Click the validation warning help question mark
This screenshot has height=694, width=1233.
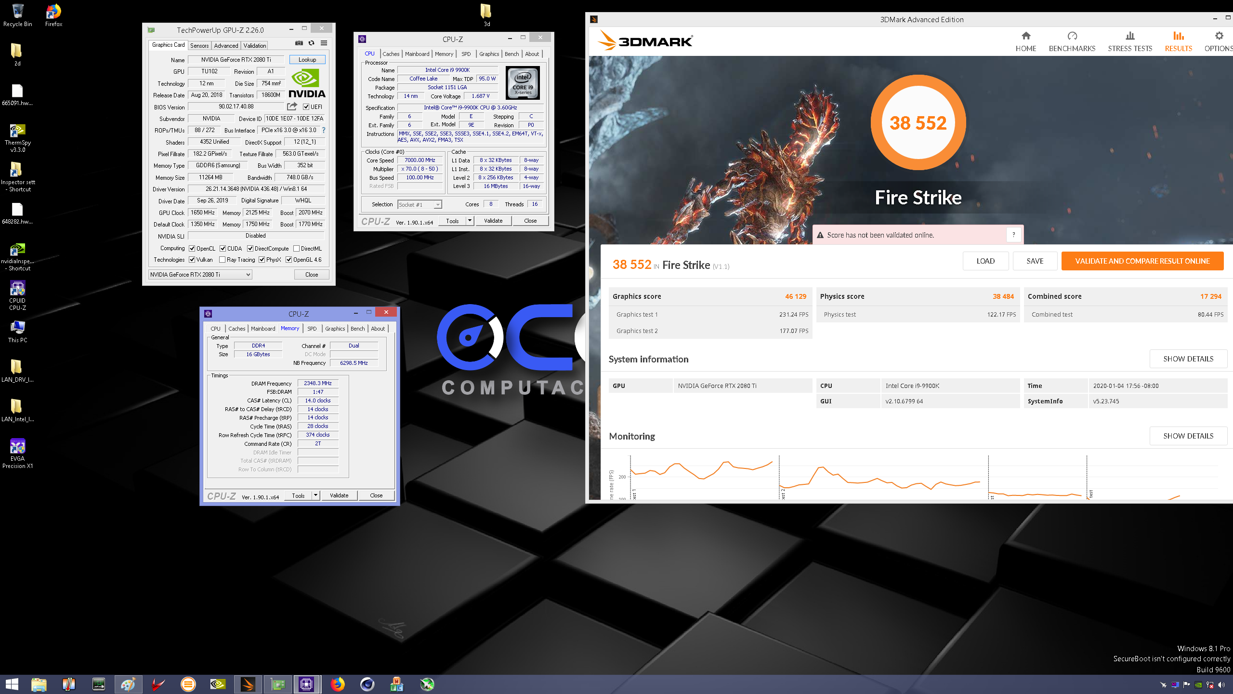point(1014,235)
